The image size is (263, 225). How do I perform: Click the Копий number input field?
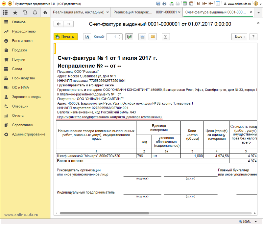111,37
